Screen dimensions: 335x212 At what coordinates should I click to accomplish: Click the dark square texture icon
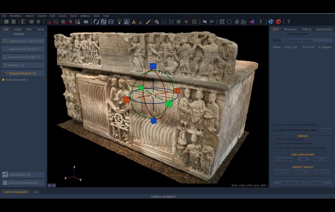coord(194,22)
